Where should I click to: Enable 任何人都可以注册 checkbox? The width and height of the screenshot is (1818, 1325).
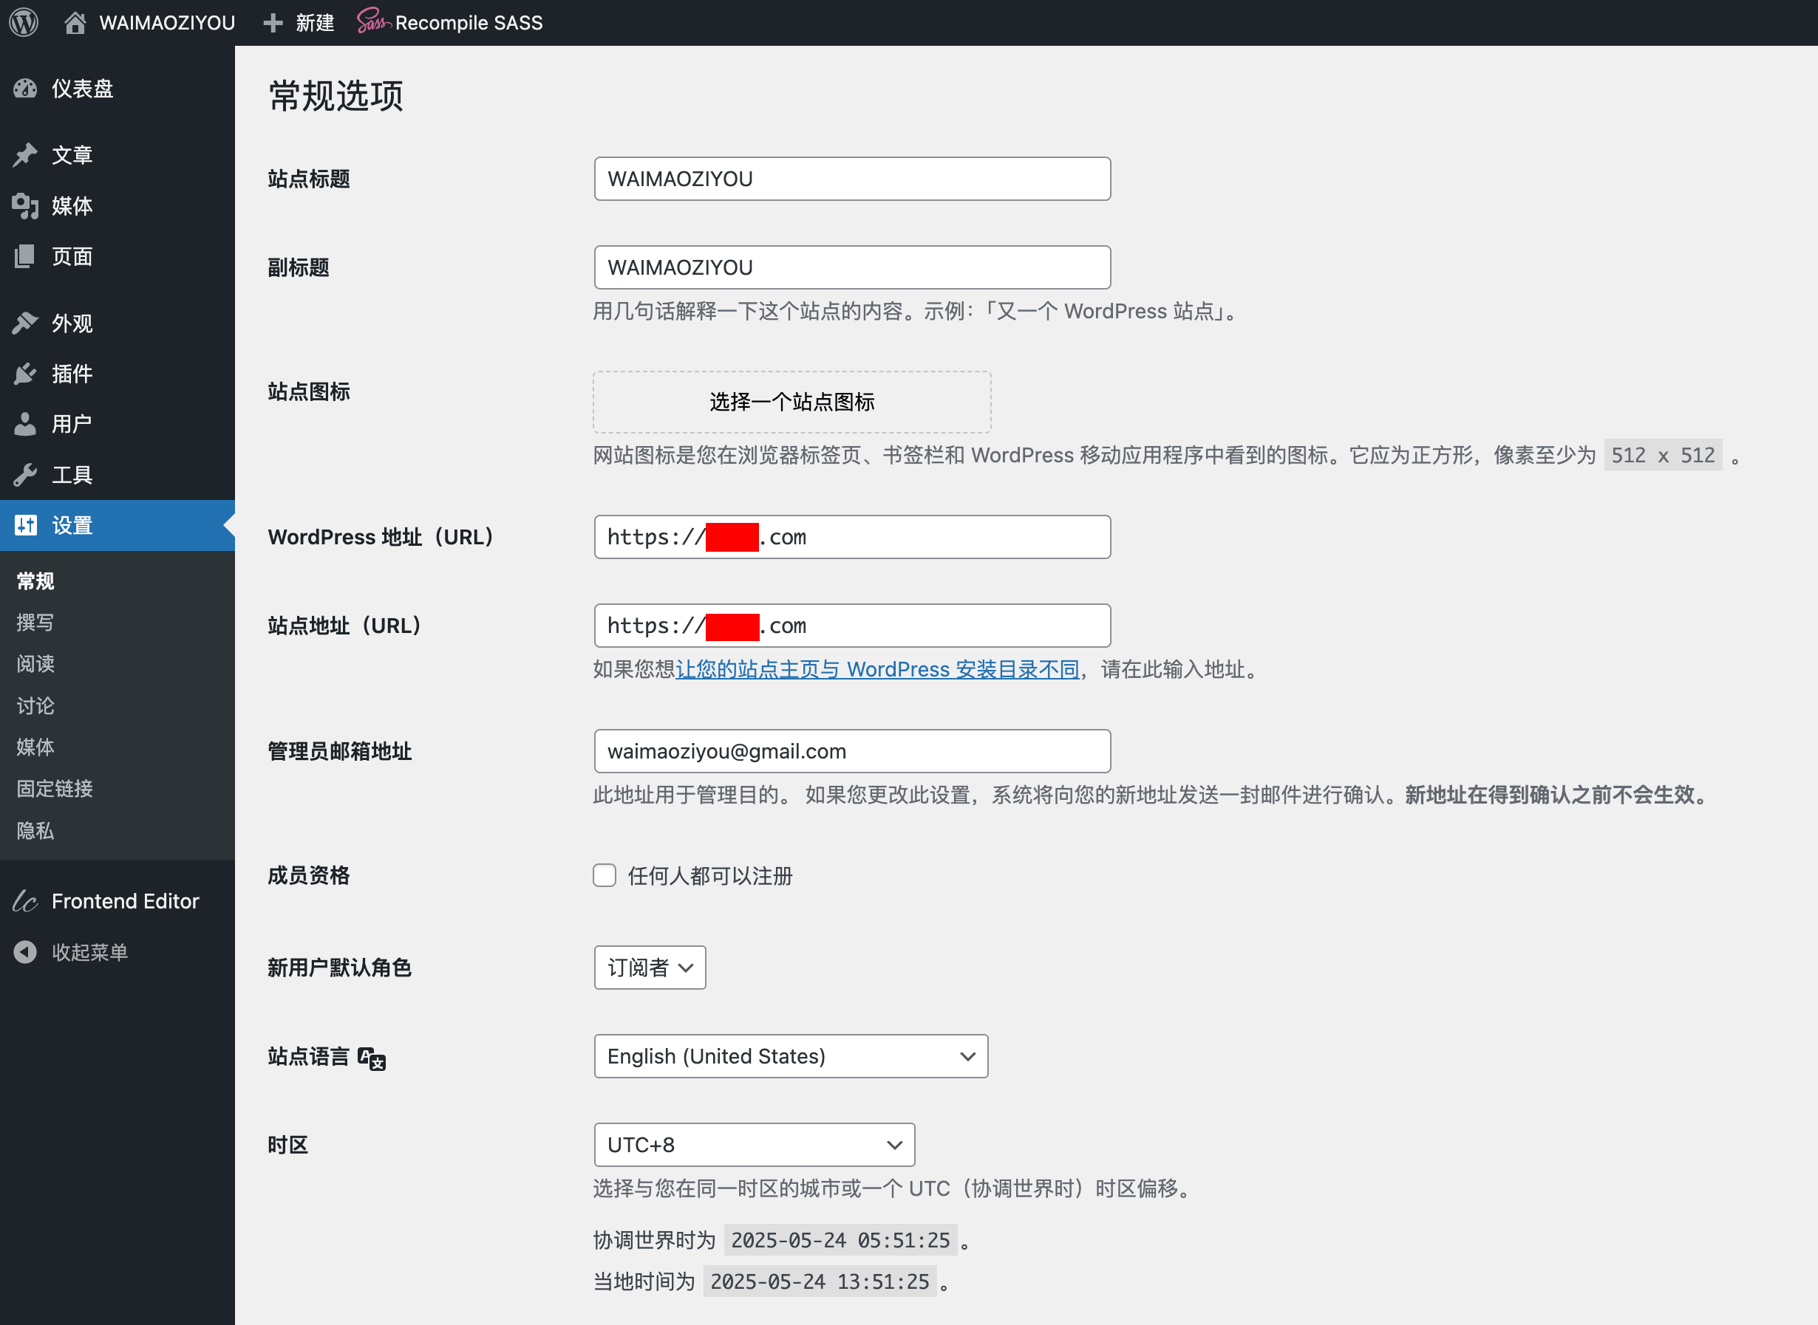pos(605,875)
